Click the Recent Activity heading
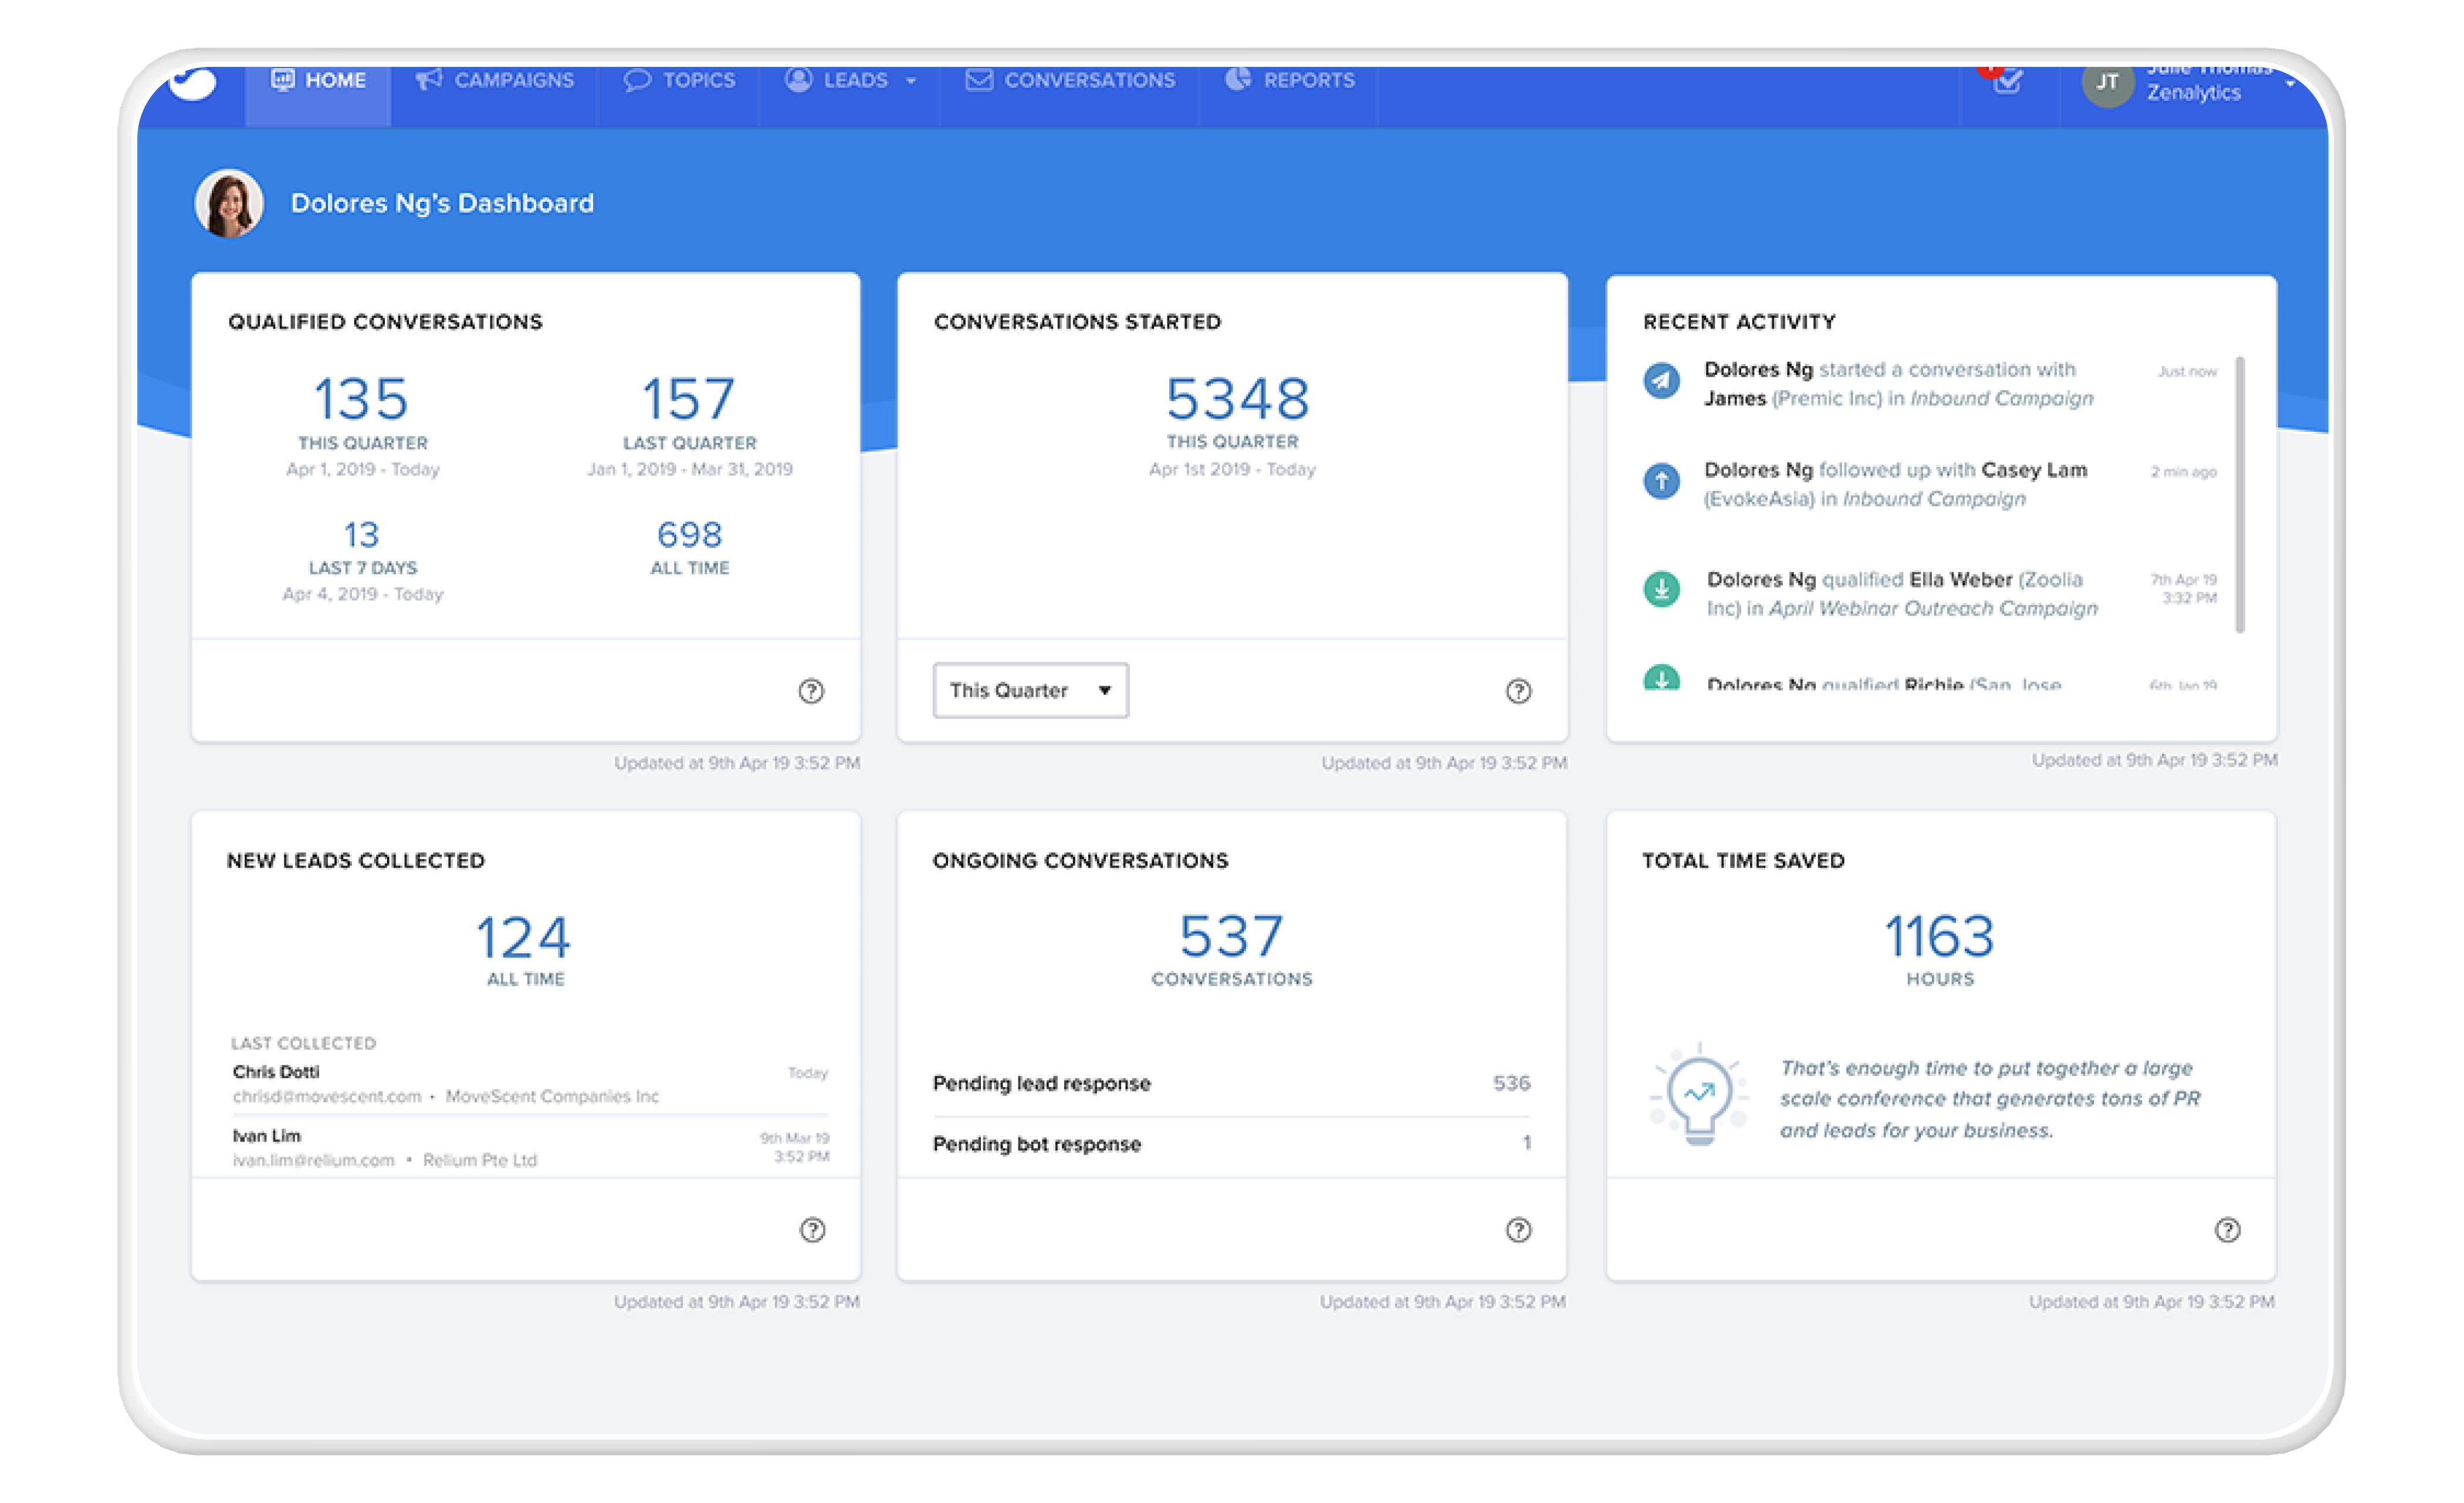Viewport: 2464px width, 1503px height. [x=1739, y=322]
